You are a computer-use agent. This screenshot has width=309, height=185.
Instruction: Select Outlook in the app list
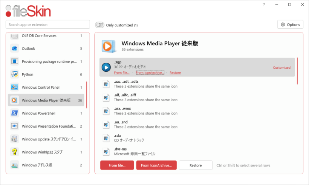(46, 48)
